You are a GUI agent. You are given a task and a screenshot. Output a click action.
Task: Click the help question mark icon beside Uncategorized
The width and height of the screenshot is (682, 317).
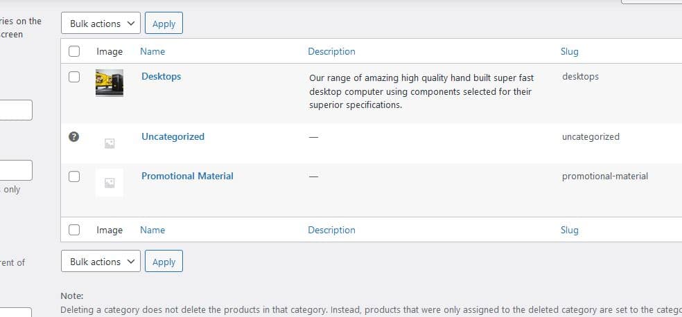click(x=74, y=136)
